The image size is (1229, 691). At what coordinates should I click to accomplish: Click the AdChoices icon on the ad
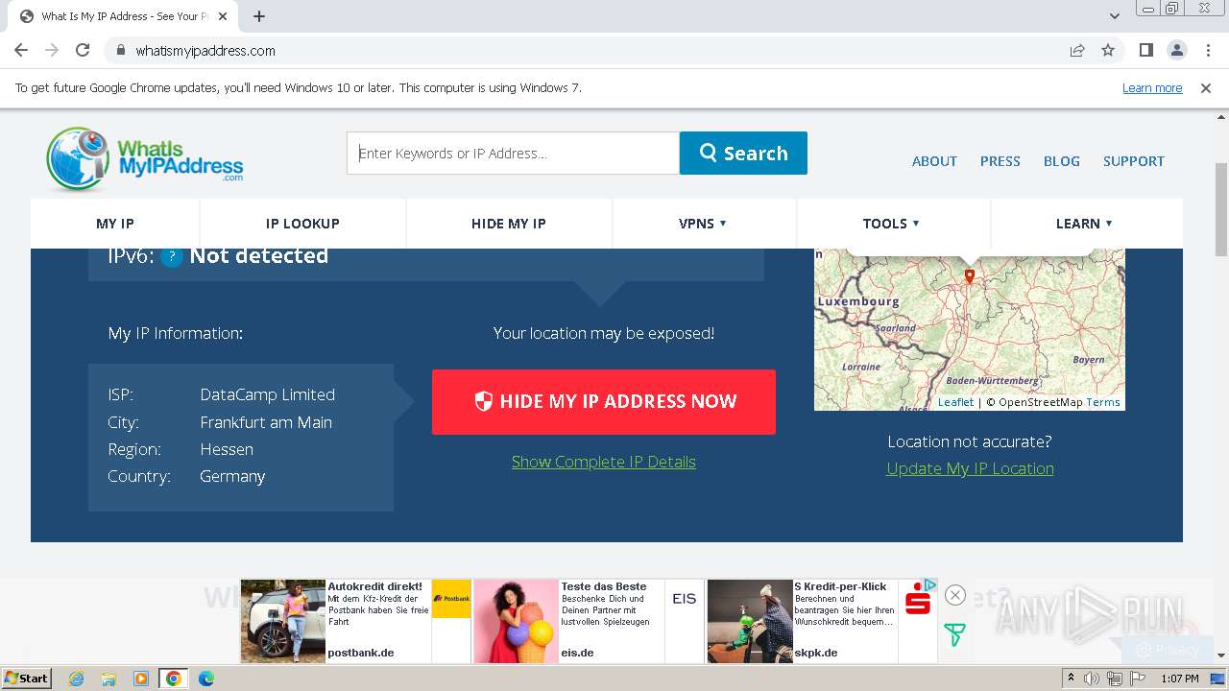(x=930, y=584)
